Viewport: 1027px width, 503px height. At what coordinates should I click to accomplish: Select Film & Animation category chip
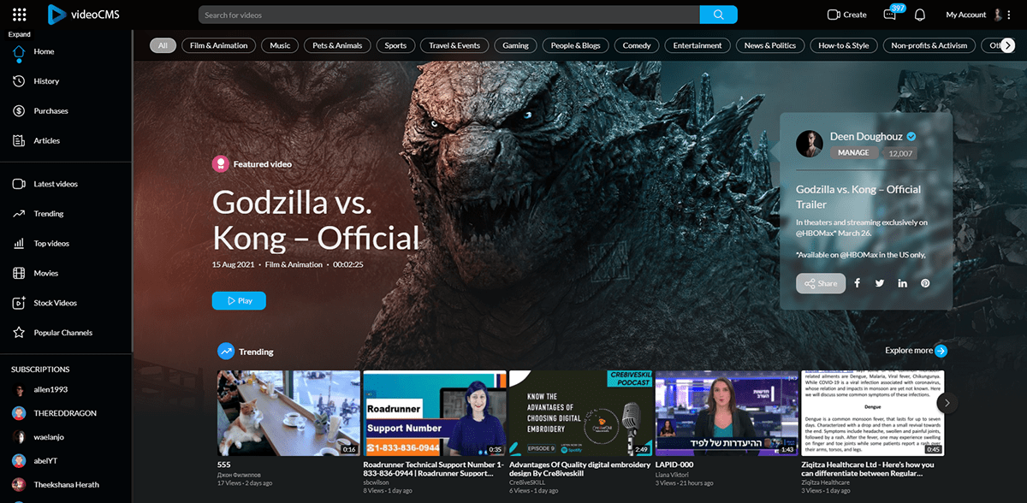219,45
